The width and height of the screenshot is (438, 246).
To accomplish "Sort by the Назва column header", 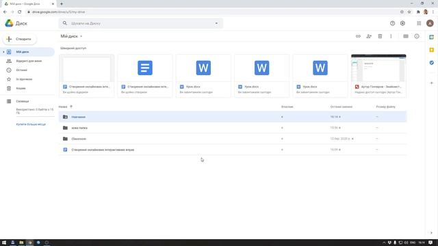I will [63, 107].
